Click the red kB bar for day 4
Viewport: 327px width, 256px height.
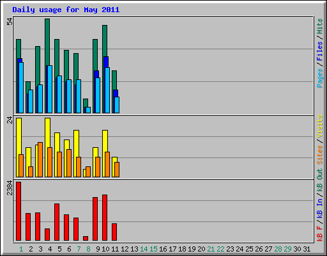point(47,235)
